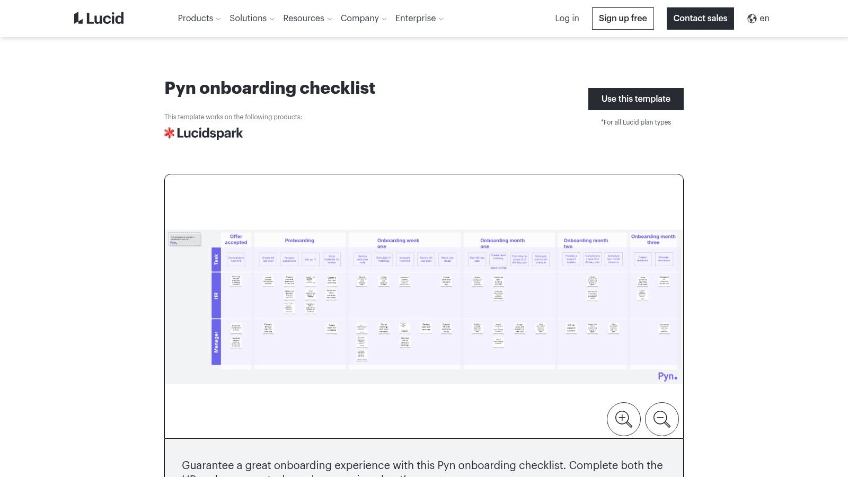
Task: Click the Lucid logo to go home
Action: tap(99, 17)
